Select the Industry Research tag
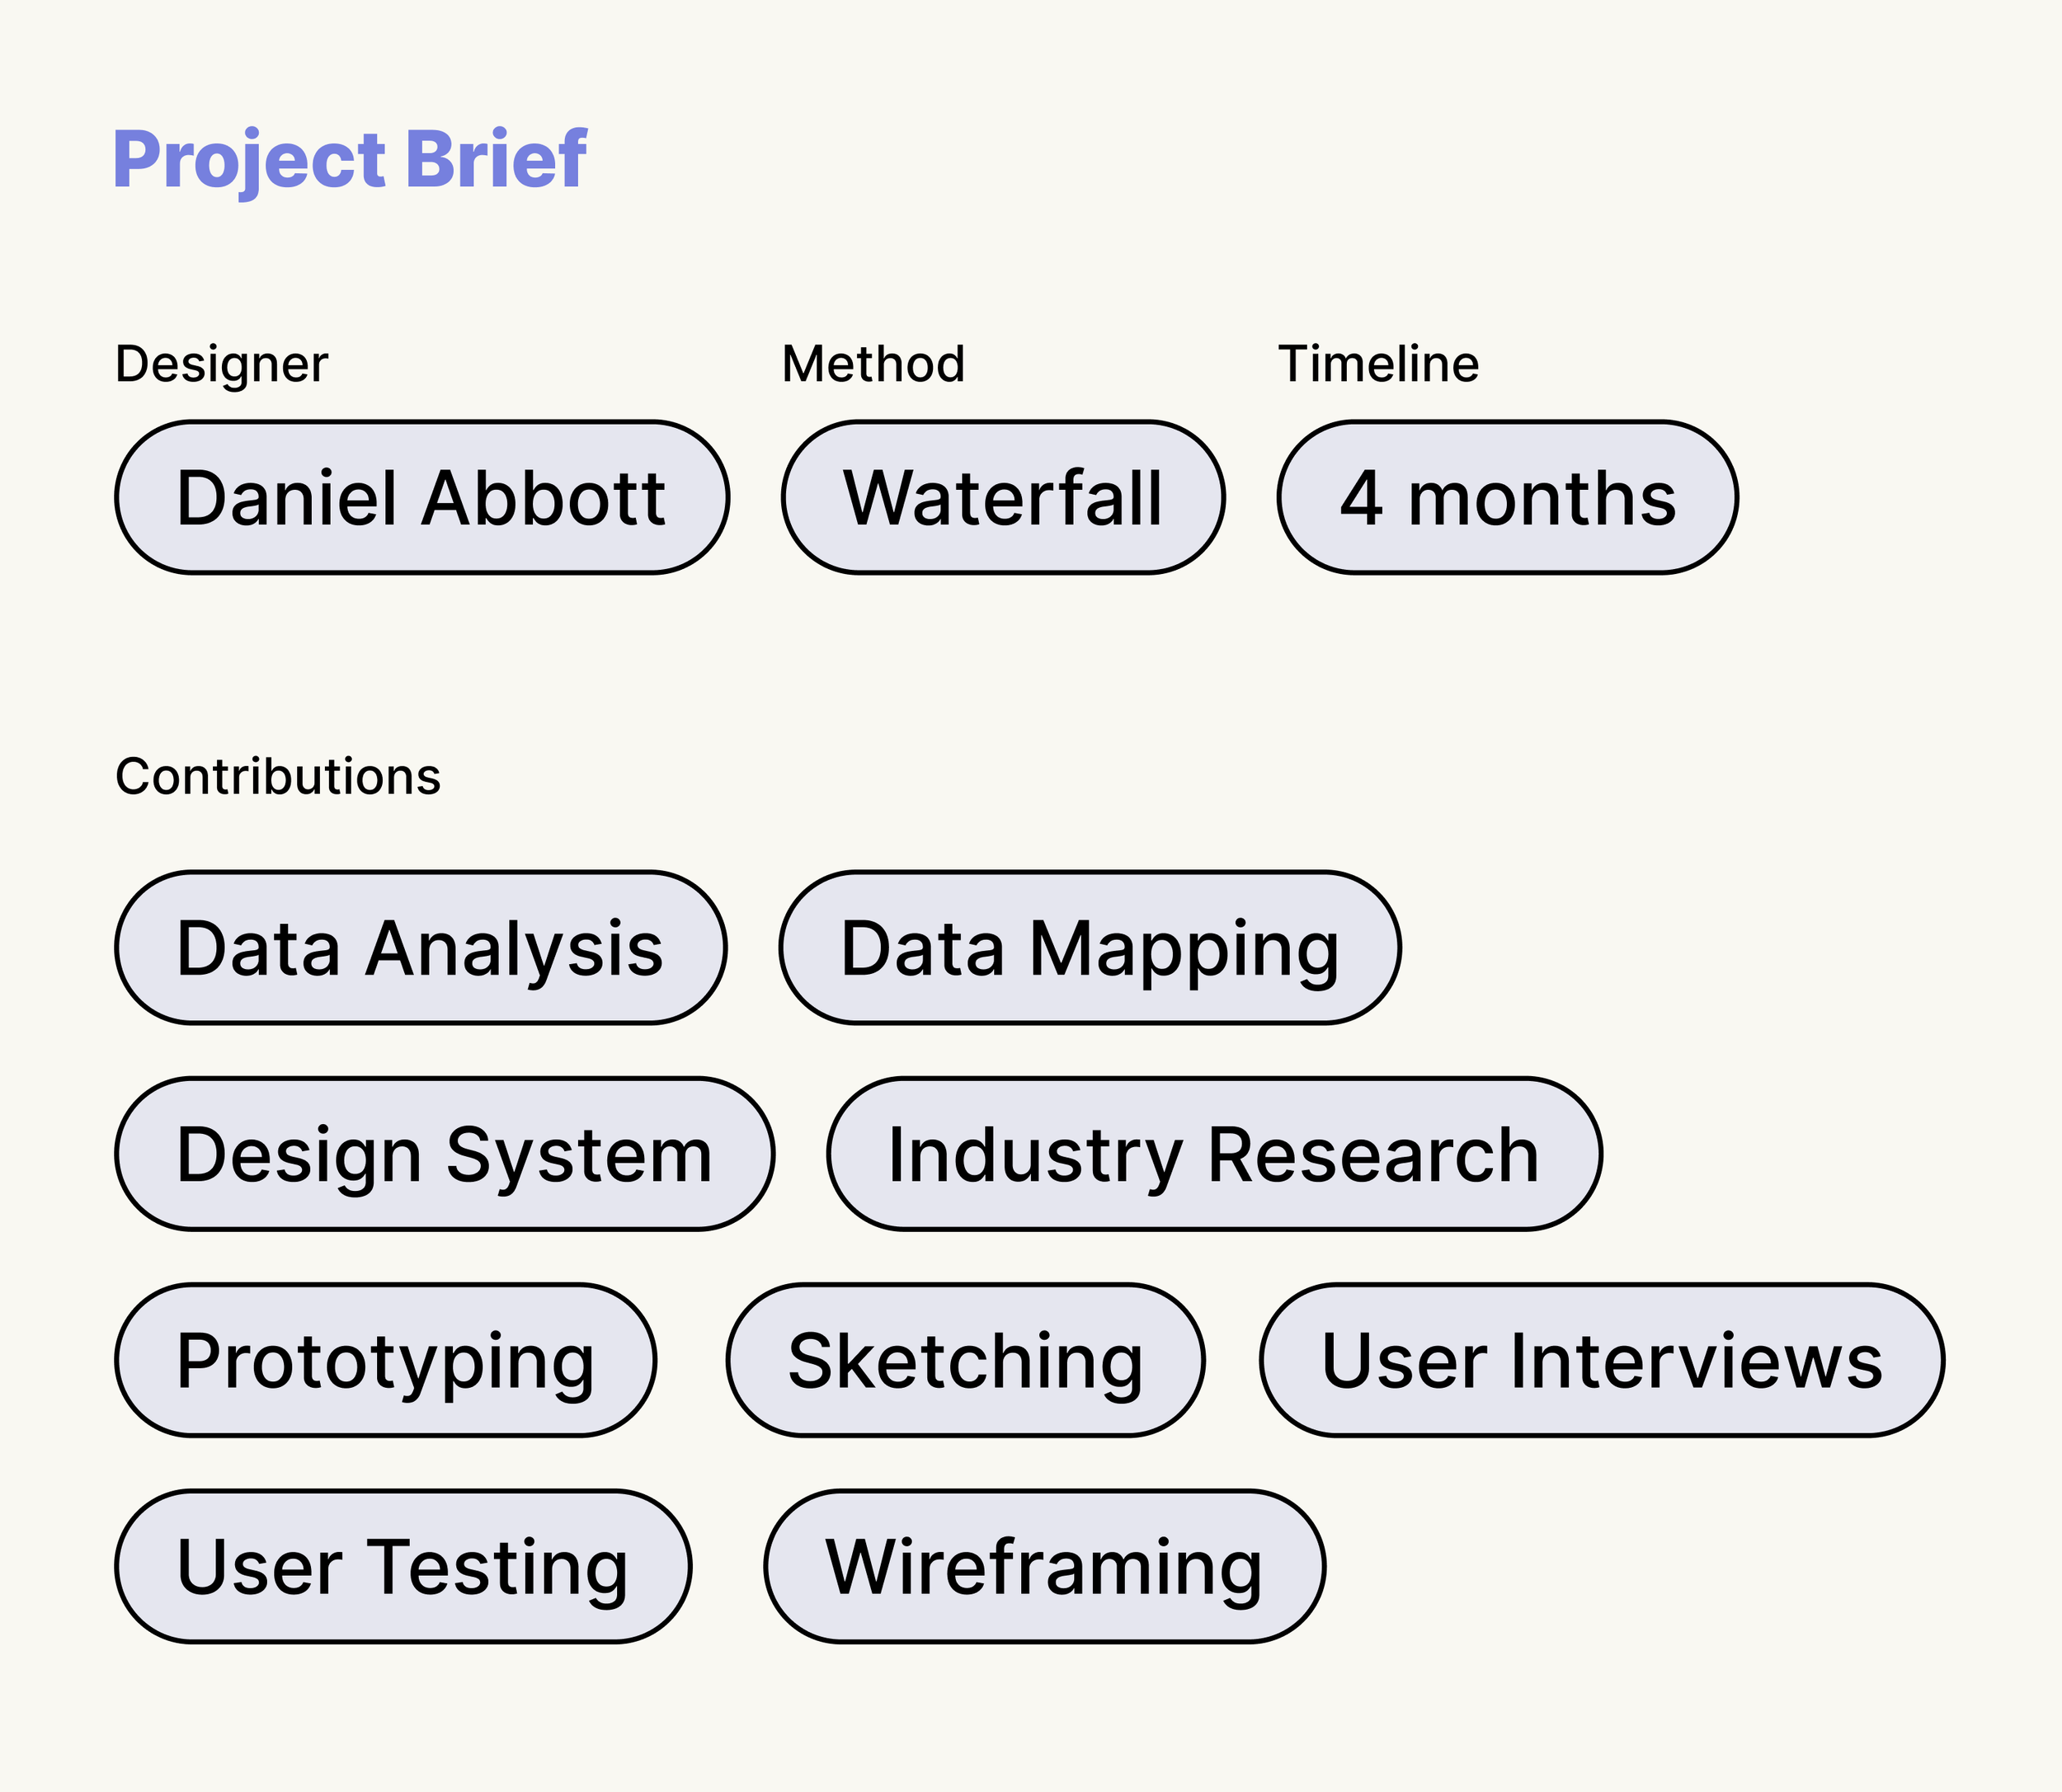This screenshot has width=2062, height=1792. 1213,1153
